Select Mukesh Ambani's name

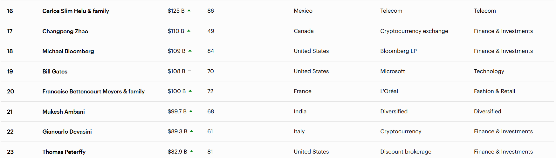[x=64, y=112]
